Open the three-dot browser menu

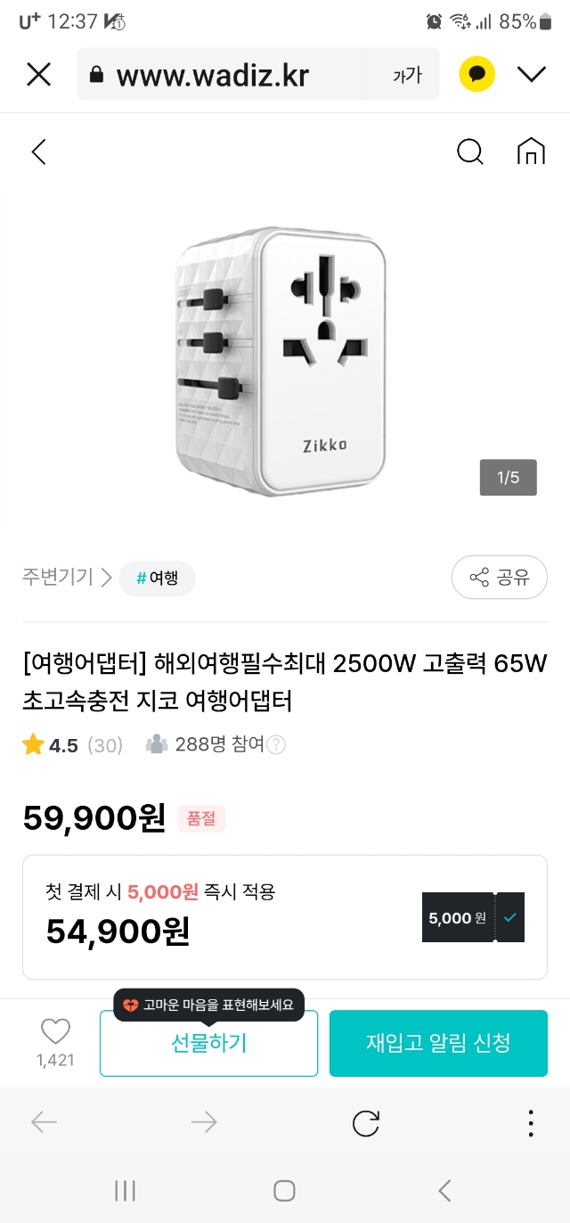531,1123
